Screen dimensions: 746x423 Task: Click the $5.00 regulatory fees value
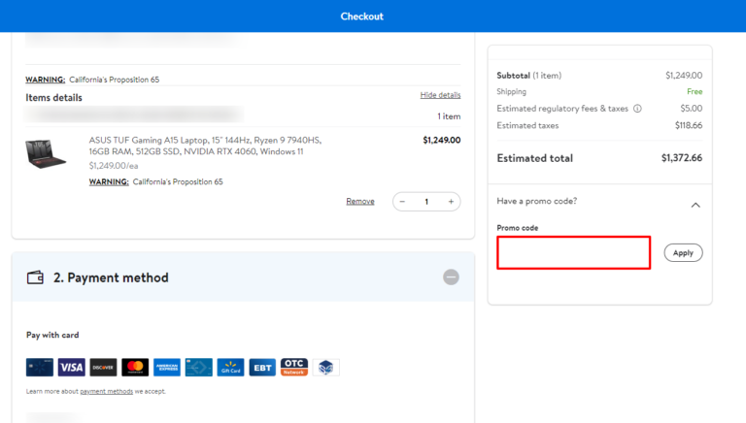click(692, 109)
